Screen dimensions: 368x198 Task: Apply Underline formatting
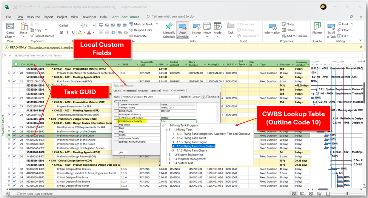point(73,32)
